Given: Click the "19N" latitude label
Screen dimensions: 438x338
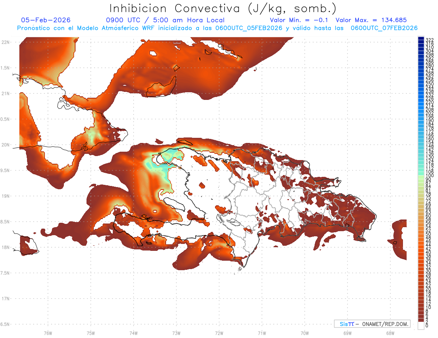Looking at the screenshot, I should click(6, 196).
